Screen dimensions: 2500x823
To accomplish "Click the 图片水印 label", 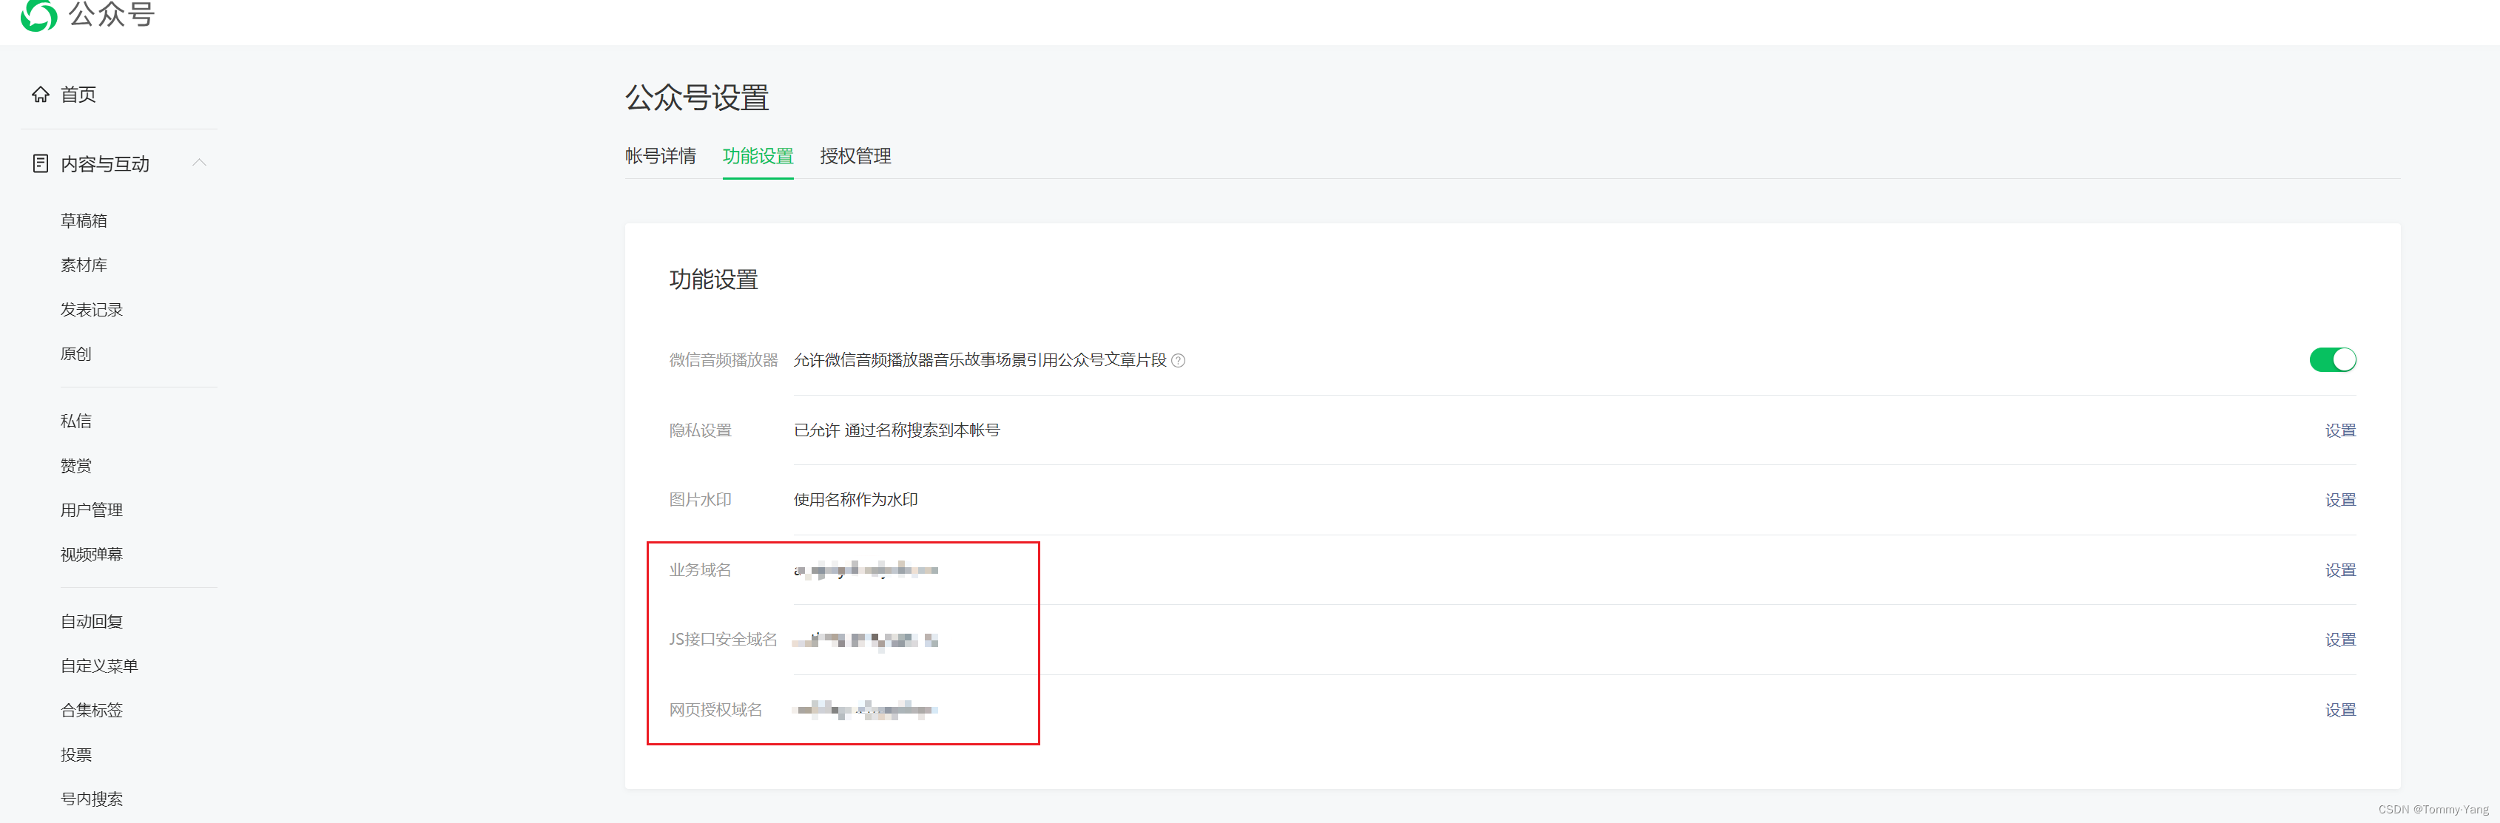I will click(x=700, y=500).
